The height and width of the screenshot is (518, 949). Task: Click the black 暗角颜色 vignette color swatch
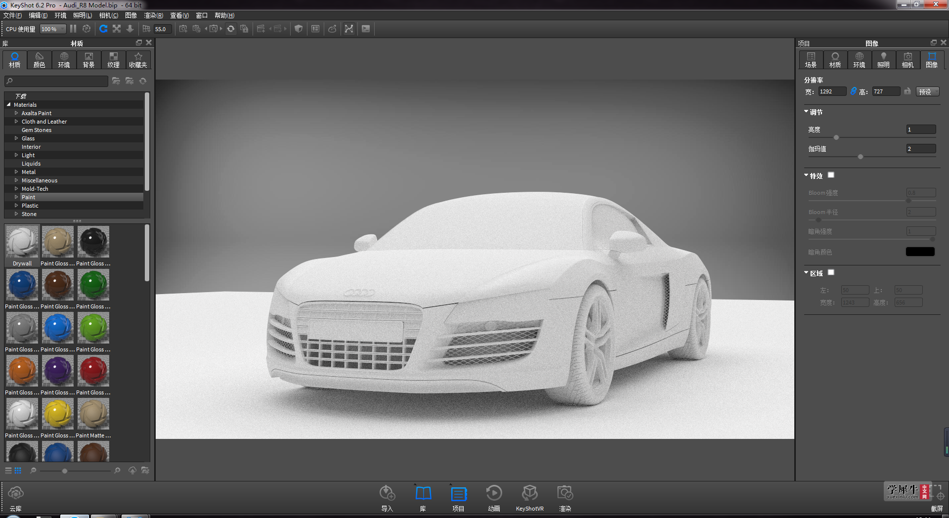tap(920, 252)
